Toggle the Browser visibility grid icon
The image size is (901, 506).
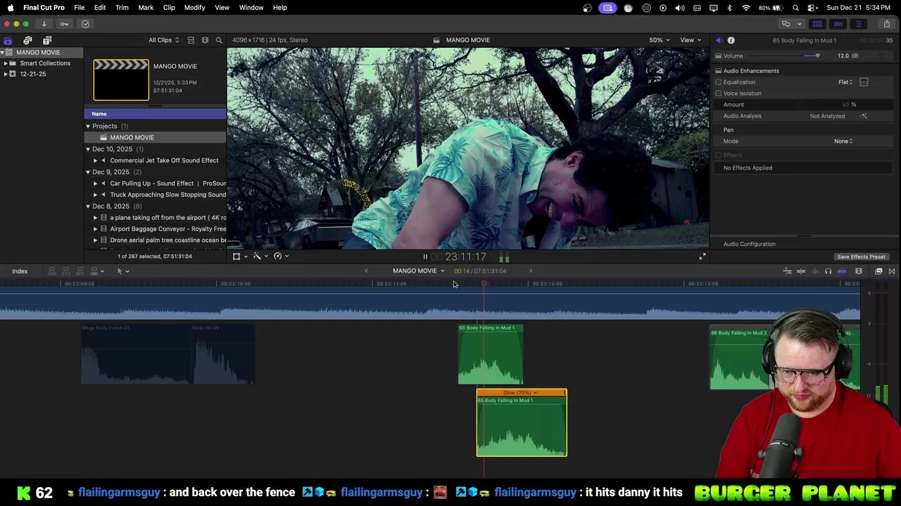click(x=817, y=24)
